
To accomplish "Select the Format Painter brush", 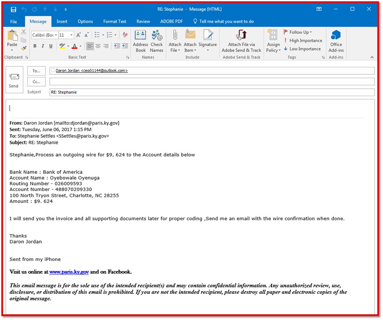I will (x=24, y=48).
